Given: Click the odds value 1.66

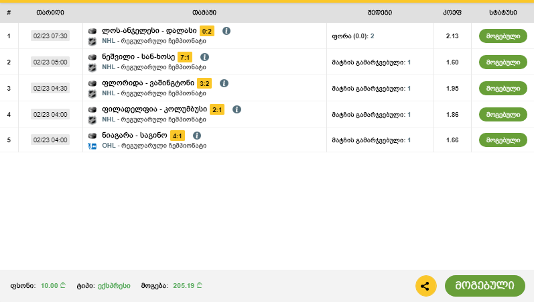Looking at the screenshot, I should [x=452, y=140].
